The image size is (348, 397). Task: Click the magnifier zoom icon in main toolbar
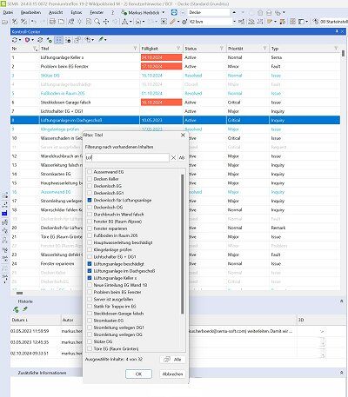[97, 22]
